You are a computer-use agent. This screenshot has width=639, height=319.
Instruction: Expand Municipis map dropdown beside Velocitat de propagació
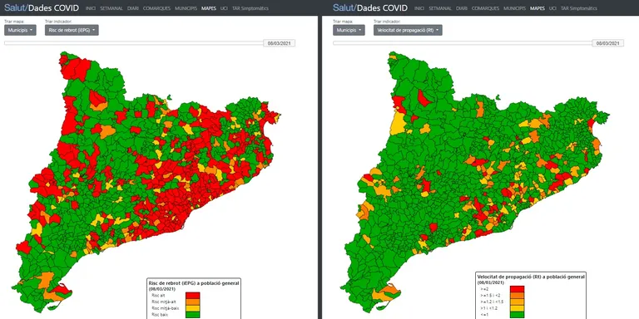pos(349,30)
